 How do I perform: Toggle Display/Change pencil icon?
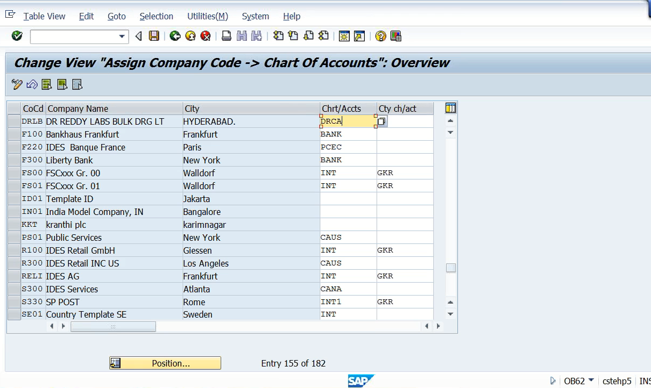(x=17, y=84)
